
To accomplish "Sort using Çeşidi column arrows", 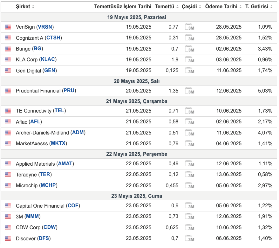I will pyautogui.click(x=200, y=7).
